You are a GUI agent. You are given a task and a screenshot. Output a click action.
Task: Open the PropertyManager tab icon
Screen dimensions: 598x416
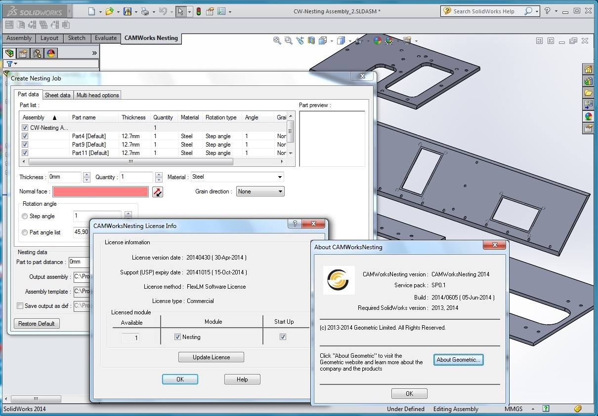point(23,53)
